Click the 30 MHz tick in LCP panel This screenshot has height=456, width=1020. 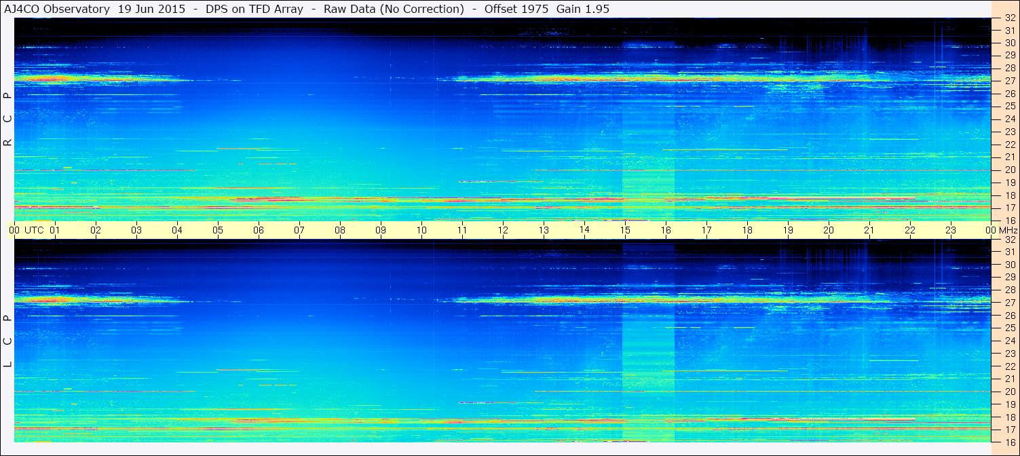click(1010, 265)
